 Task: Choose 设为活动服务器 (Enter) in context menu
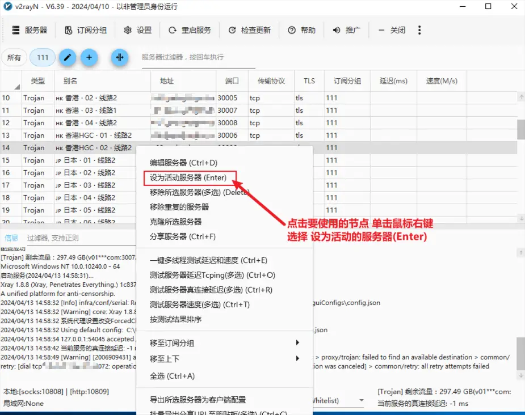click(x=188, y=177)
